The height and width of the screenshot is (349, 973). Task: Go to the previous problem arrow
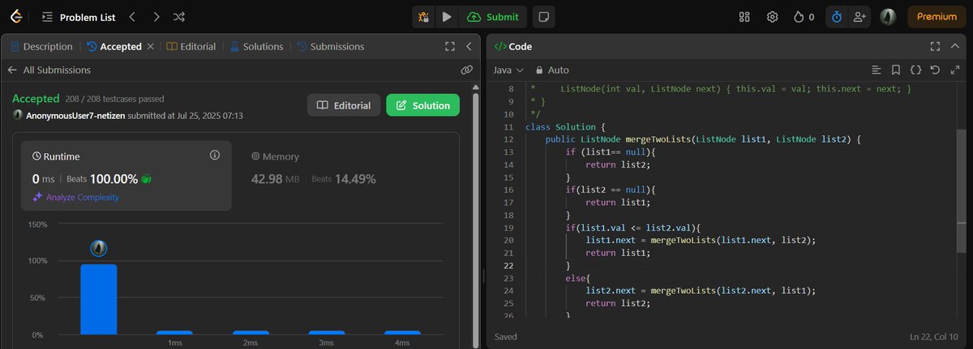tap(133, 16)
